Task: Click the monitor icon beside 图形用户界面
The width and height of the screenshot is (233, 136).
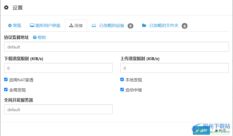Action: tap(32, 25)
